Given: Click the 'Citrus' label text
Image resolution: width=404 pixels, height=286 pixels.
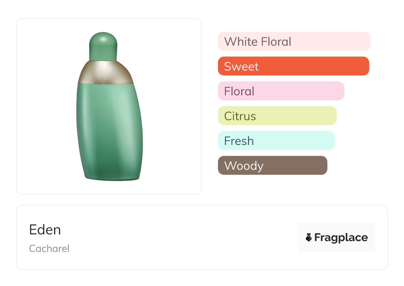Looking at the screenshot, I should click(240, 116).
